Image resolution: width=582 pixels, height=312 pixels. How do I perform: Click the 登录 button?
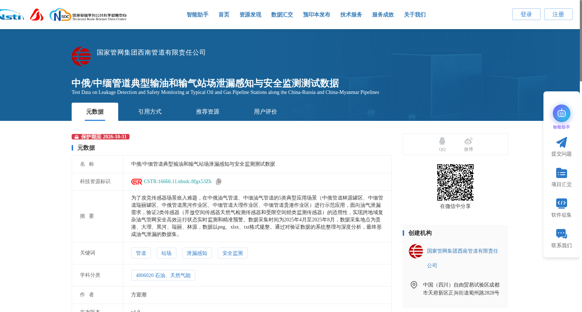pos(526,14)
